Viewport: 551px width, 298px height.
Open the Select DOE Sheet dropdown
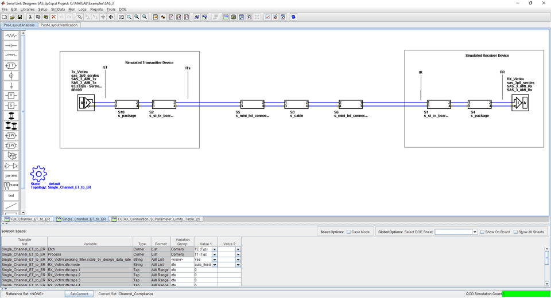pyautogui.click(x=475, y=232)
